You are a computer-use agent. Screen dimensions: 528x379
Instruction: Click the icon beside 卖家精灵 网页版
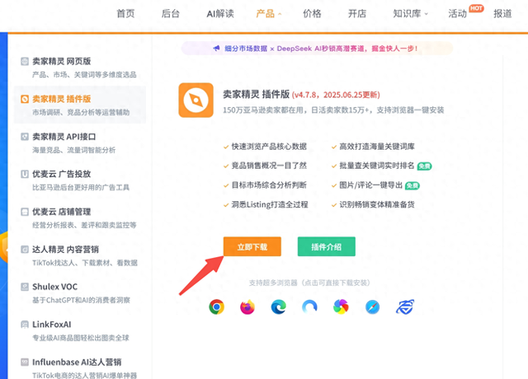click(x=25, y=61)
